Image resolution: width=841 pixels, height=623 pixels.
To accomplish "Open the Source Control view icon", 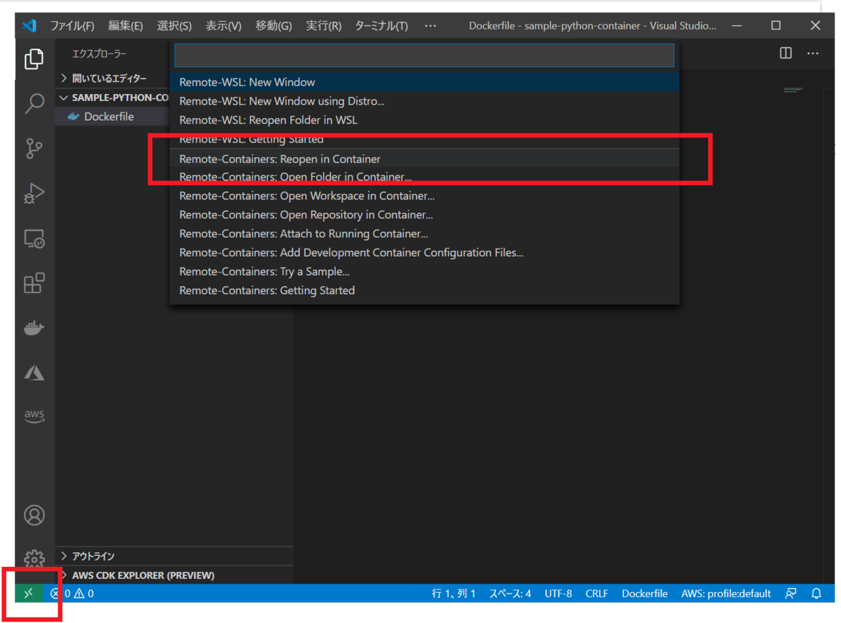I will [34, 149].
